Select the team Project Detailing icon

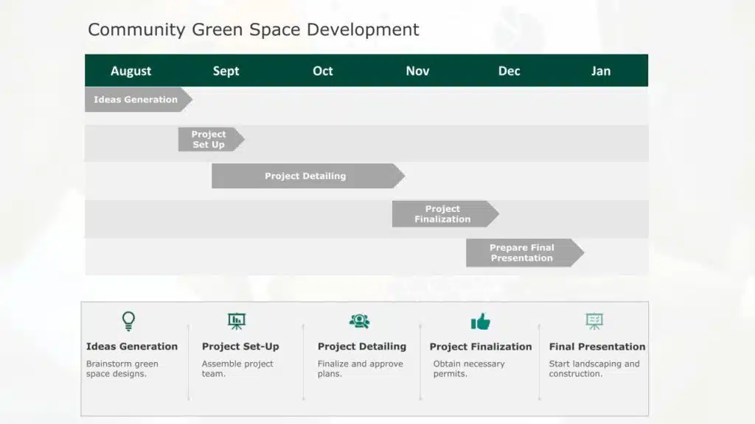pyautogui.click(x=359, y=321)
